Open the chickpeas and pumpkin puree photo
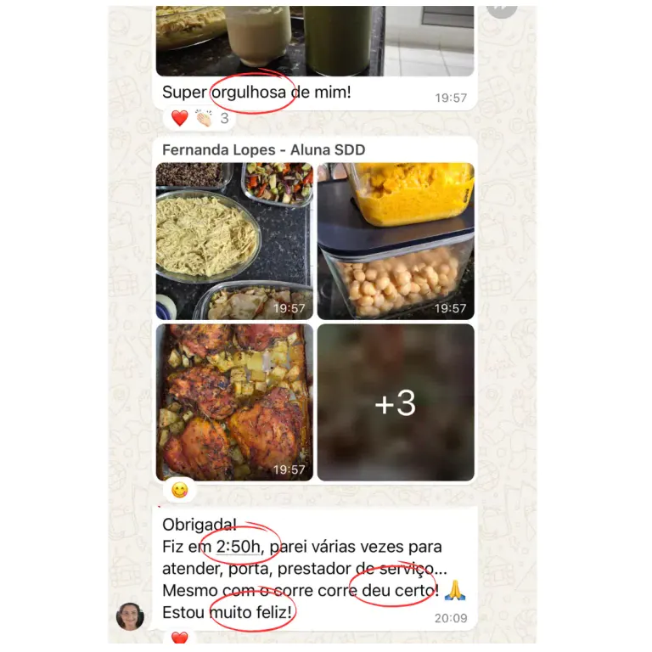Viewport: 652px width, 652px height. pyautogui.click(x=396, y=241)
